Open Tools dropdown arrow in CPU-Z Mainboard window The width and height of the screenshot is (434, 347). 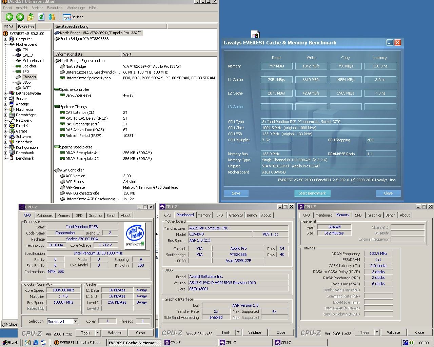(238, 332)
